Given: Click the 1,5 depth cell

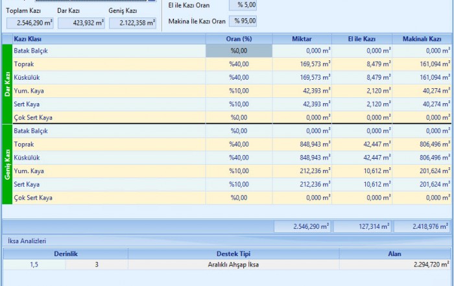Looking at the screenshot, I should [34, 265].
